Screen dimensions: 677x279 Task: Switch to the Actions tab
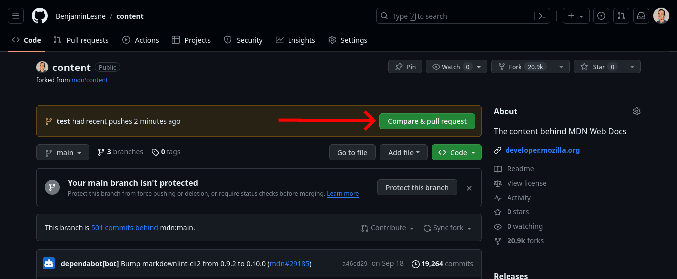pyautogui.click(x=141, y=40)
